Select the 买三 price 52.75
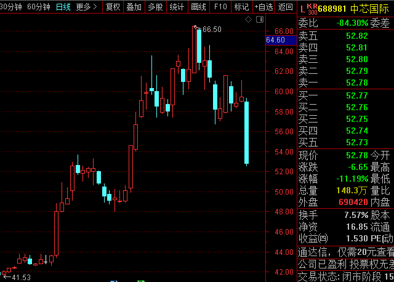 coord(357,119)
